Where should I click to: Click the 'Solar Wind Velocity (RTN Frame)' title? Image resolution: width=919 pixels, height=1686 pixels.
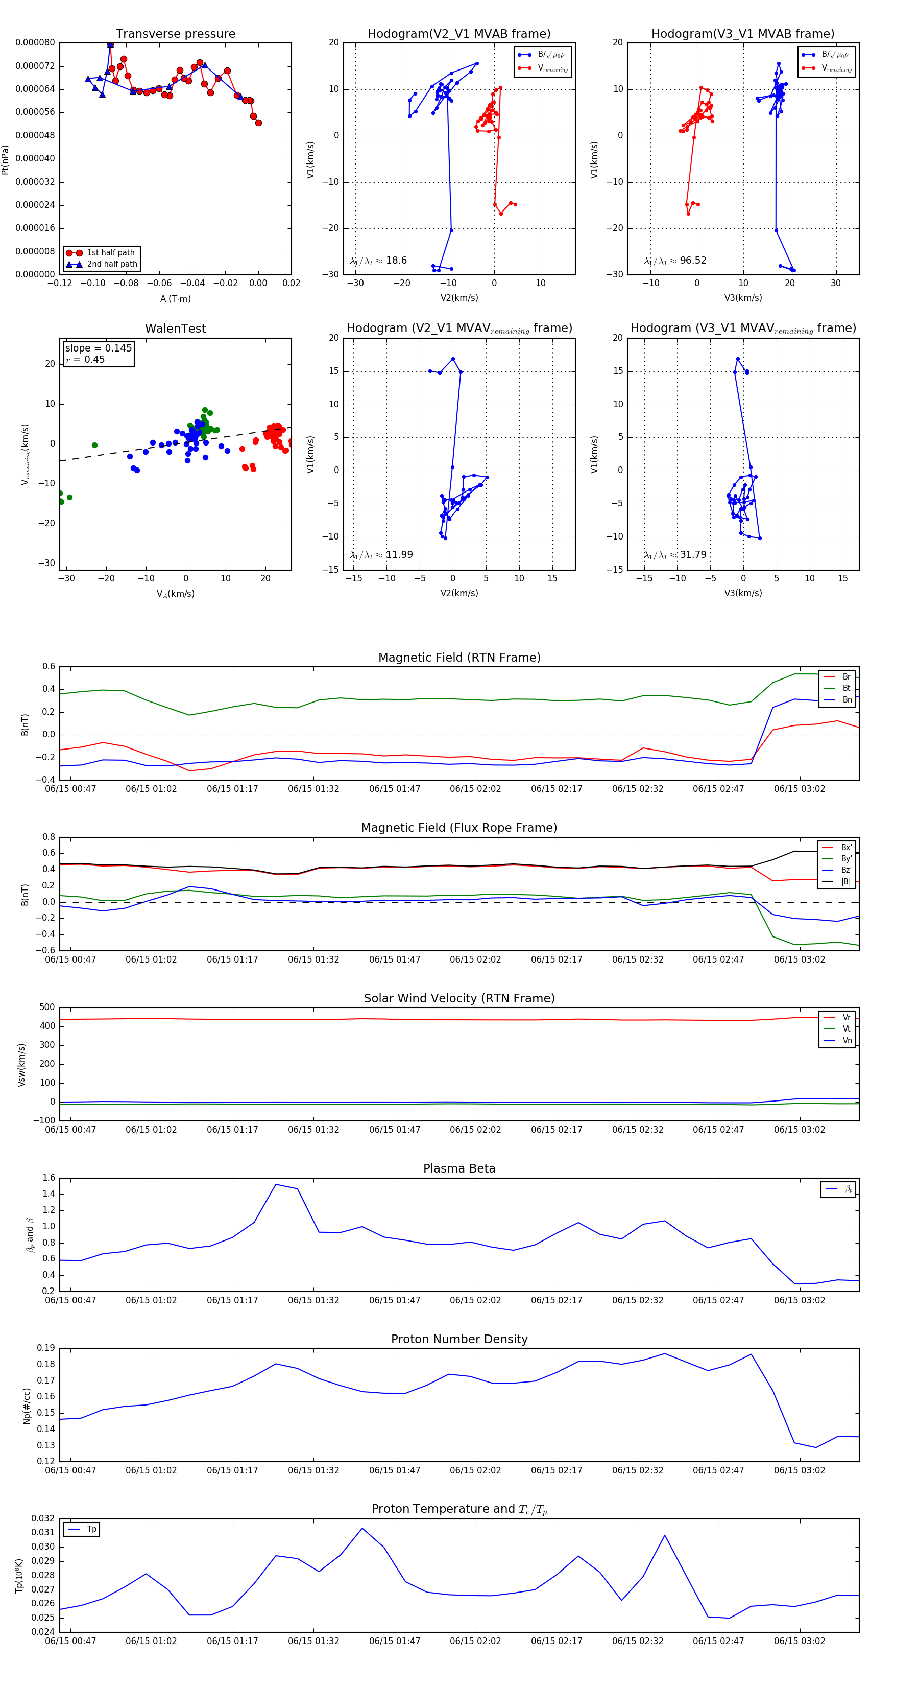coord(459,998)
